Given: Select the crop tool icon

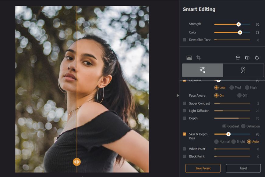Looking at the screenshot, I should click(x=199, y=58).
